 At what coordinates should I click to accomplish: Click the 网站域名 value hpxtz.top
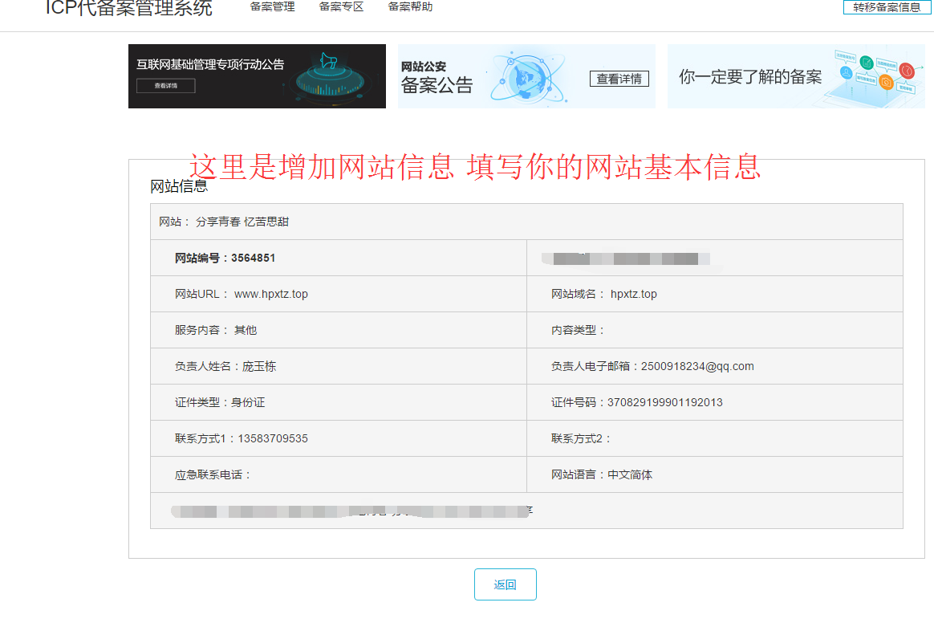pos(634,295)
